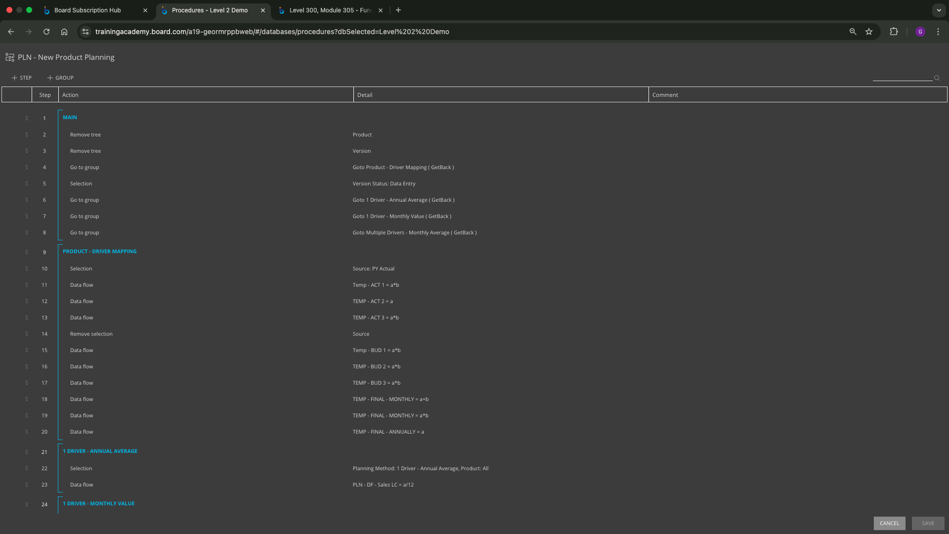Viewport: 949px width, 534px height.
Task: Reload the page
Action: pyautogui.click(x=46, y=32)
